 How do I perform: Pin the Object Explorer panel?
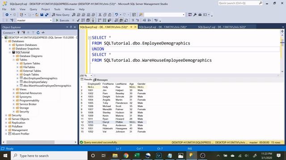click(71, 27)
